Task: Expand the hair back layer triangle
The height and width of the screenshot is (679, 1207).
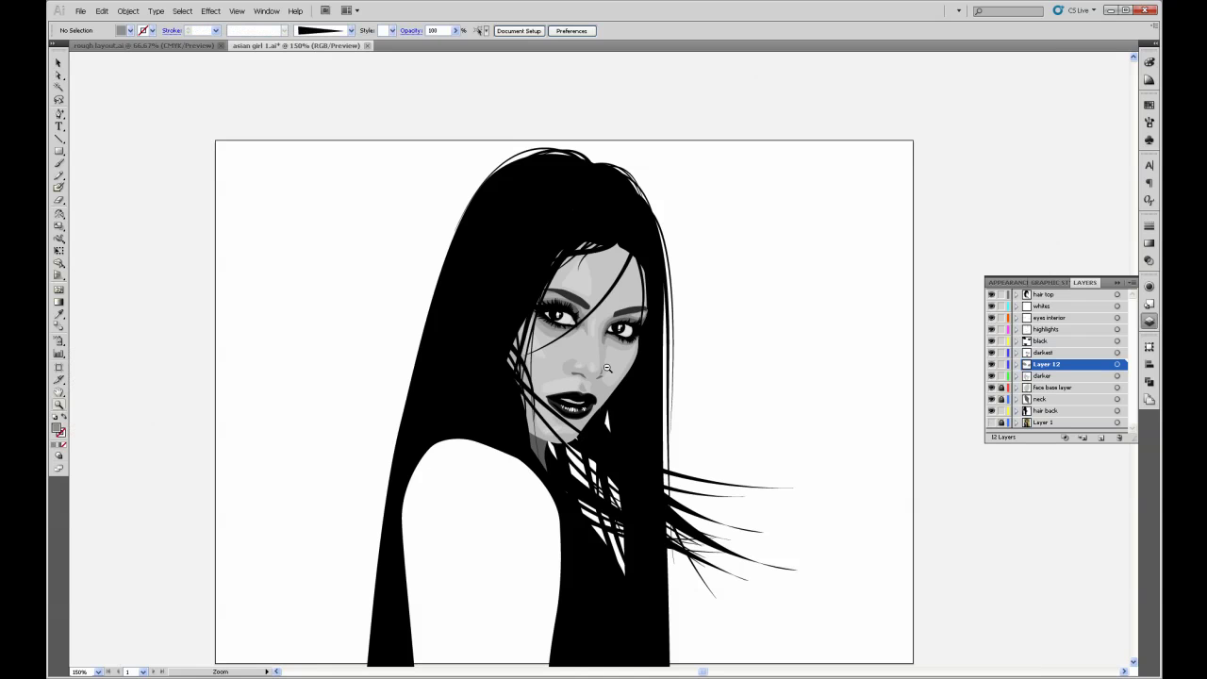Action: (x=1016, y=410)
